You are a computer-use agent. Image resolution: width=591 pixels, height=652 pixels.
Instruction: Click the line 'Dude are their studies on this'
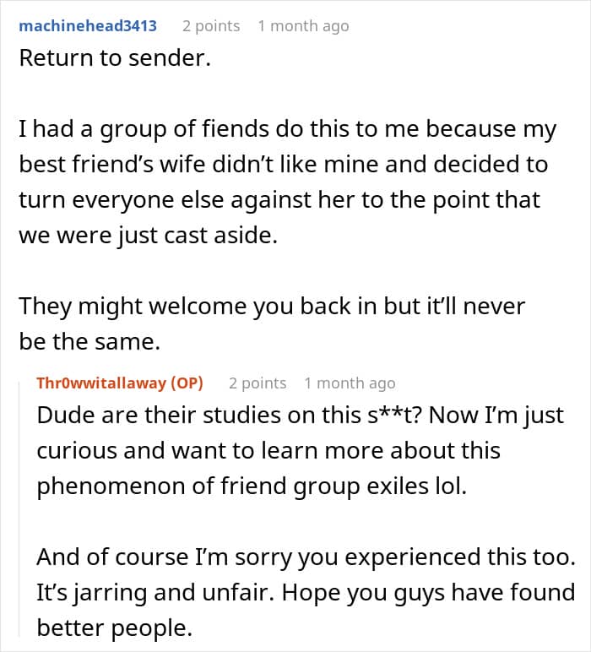(300, 415)
